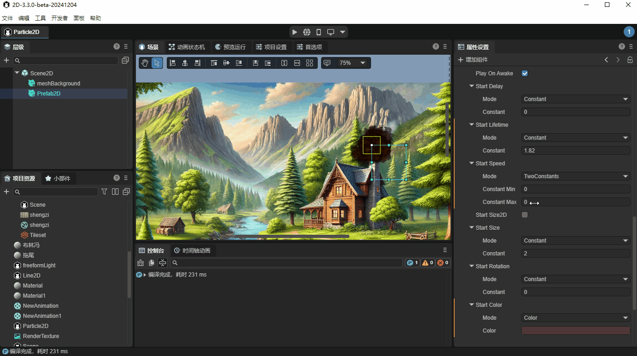Disable the Play On Awake checkbox
The image size is (637, 356).
point(524,73)
